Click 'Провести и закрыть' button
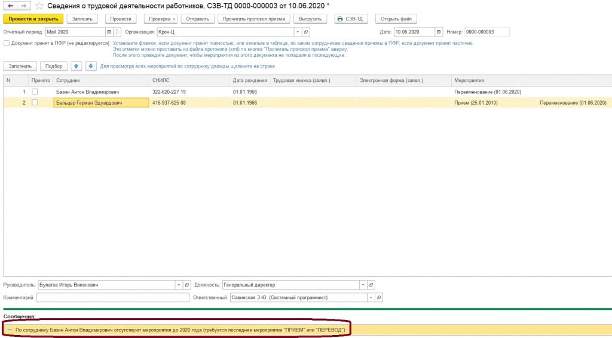Viewport: 612px width, 338px height. pos(33,19)
